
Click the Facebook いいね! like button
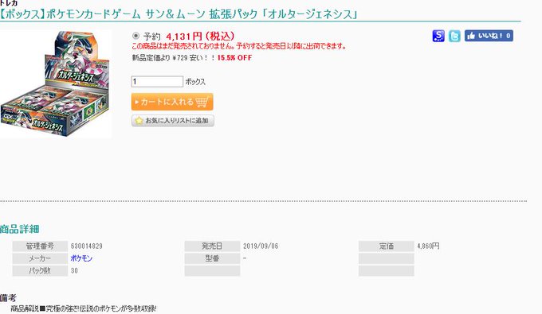click(489, 36)
